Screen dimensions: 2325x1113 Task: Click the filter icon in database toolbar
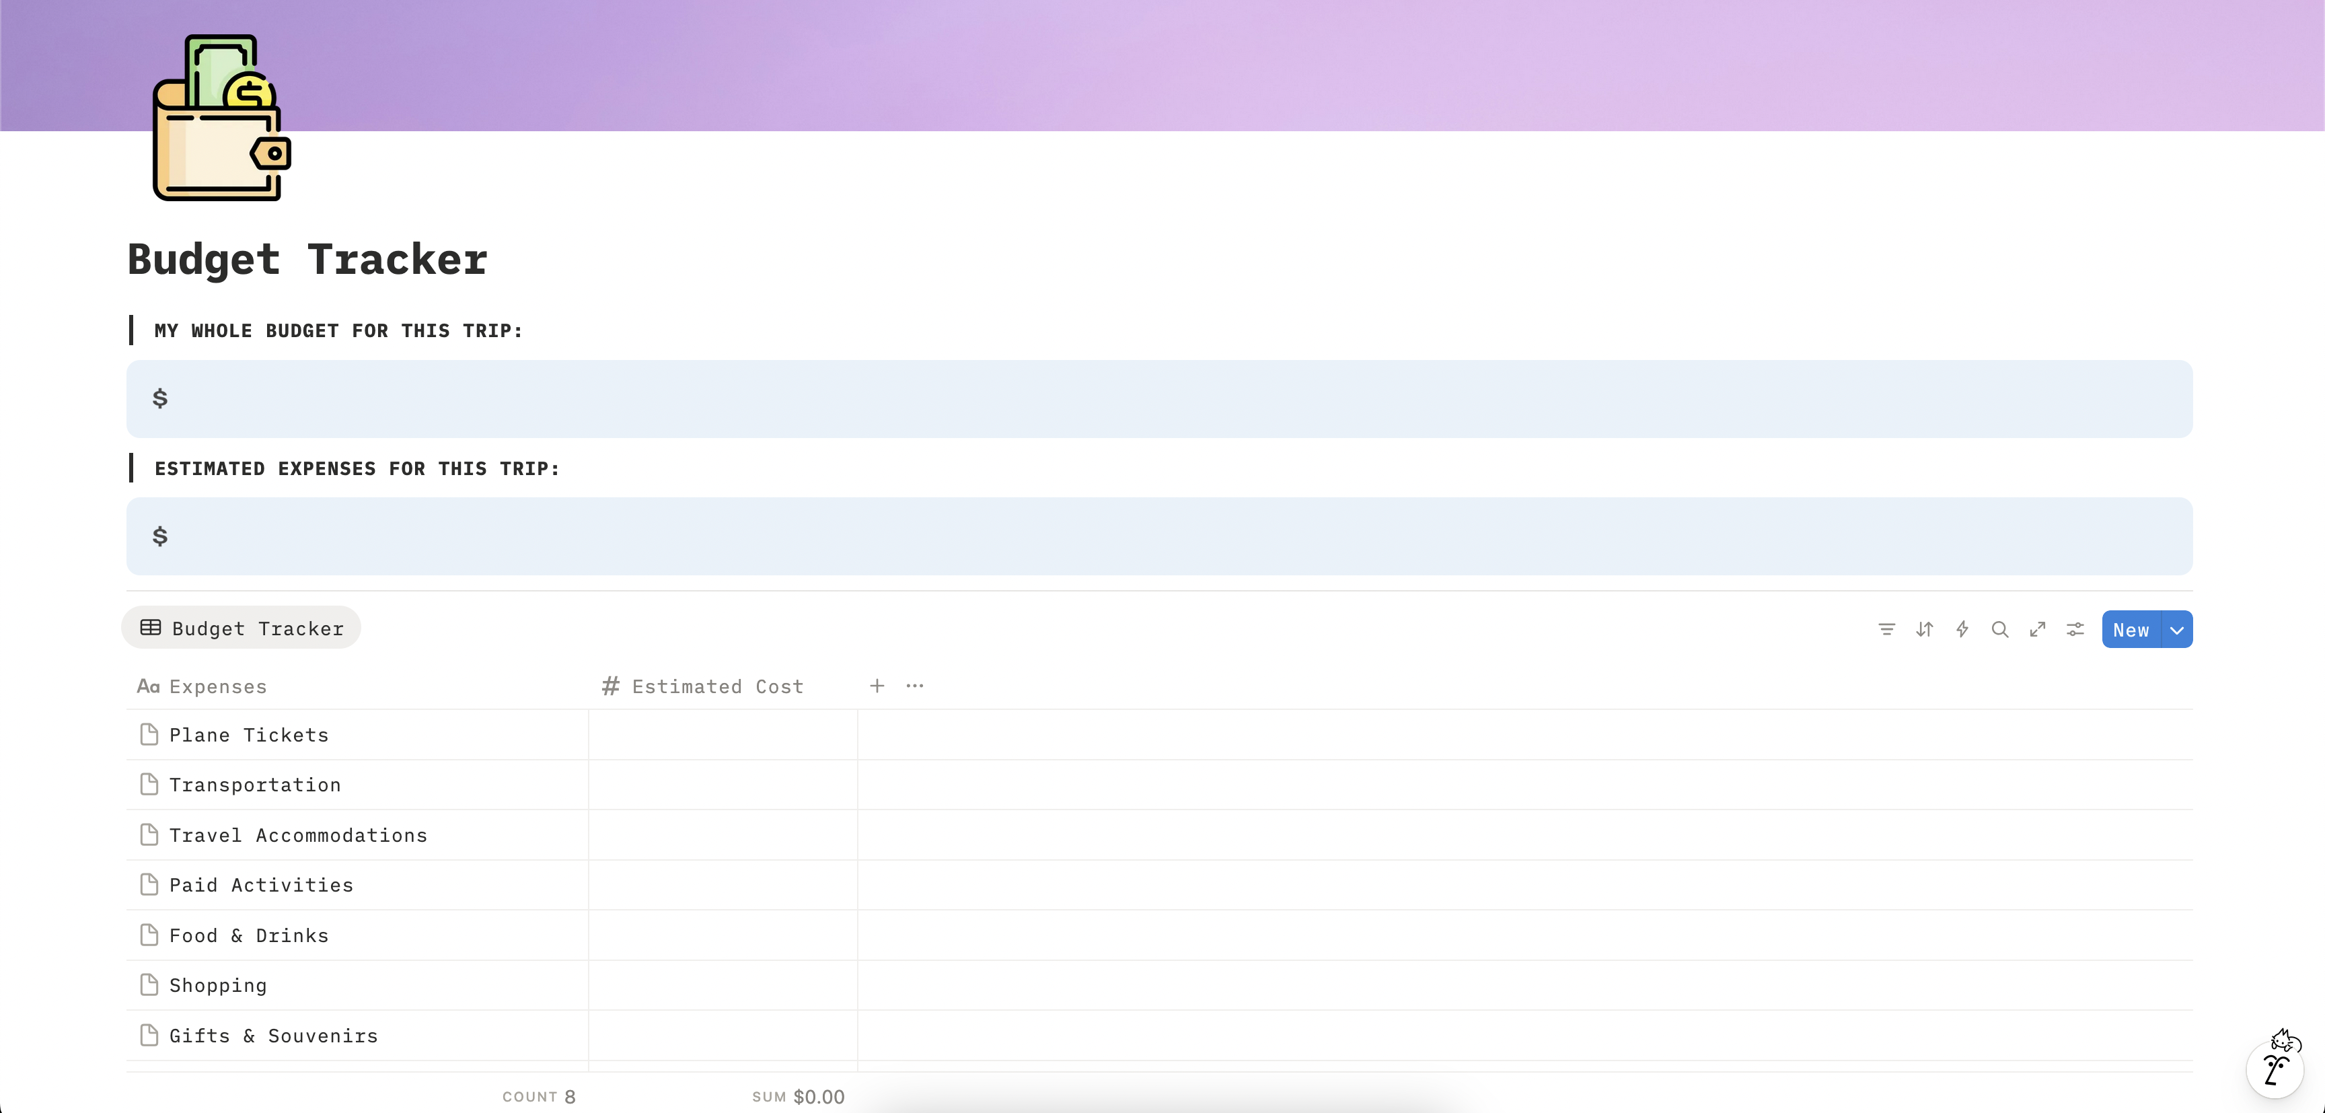[1886, 629]
